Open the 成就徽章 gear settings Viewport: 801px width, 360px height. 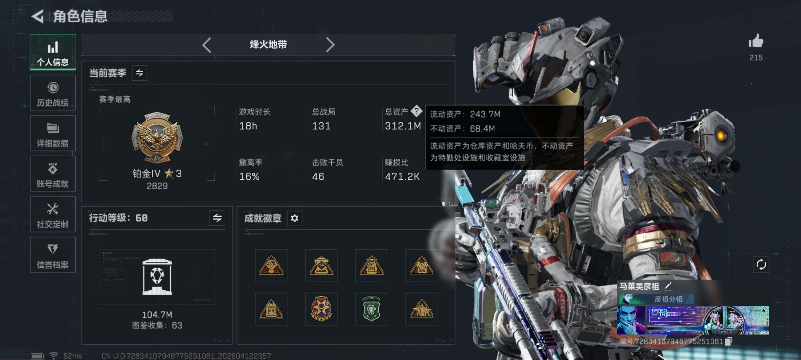tap(294, 218)
